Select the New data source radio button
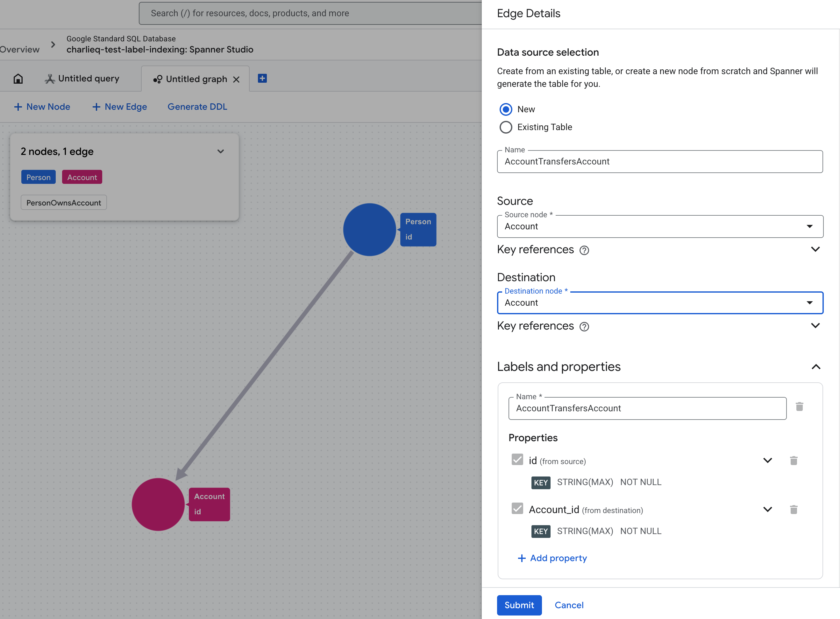840x619 pixels. (506, 109)
